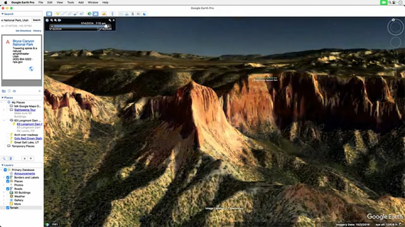The height and width of the screenshot is (227, 405).
Task: Expand the Weather layer
Action: click(x=4, y=196)
